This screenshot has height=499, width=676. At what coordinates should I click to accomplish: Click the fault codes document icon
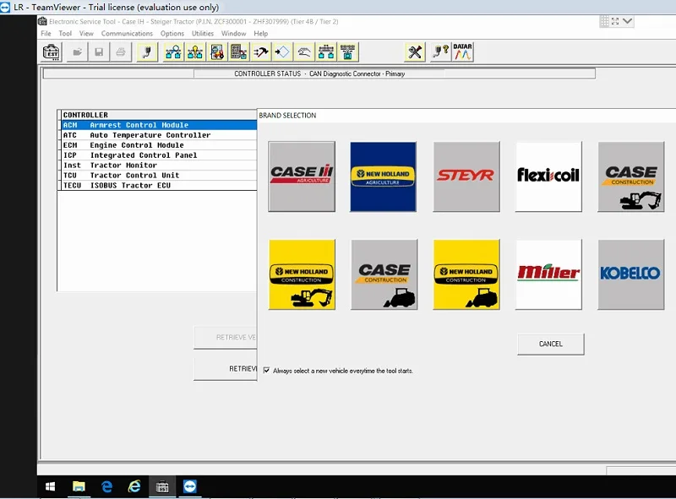point(217,52)
